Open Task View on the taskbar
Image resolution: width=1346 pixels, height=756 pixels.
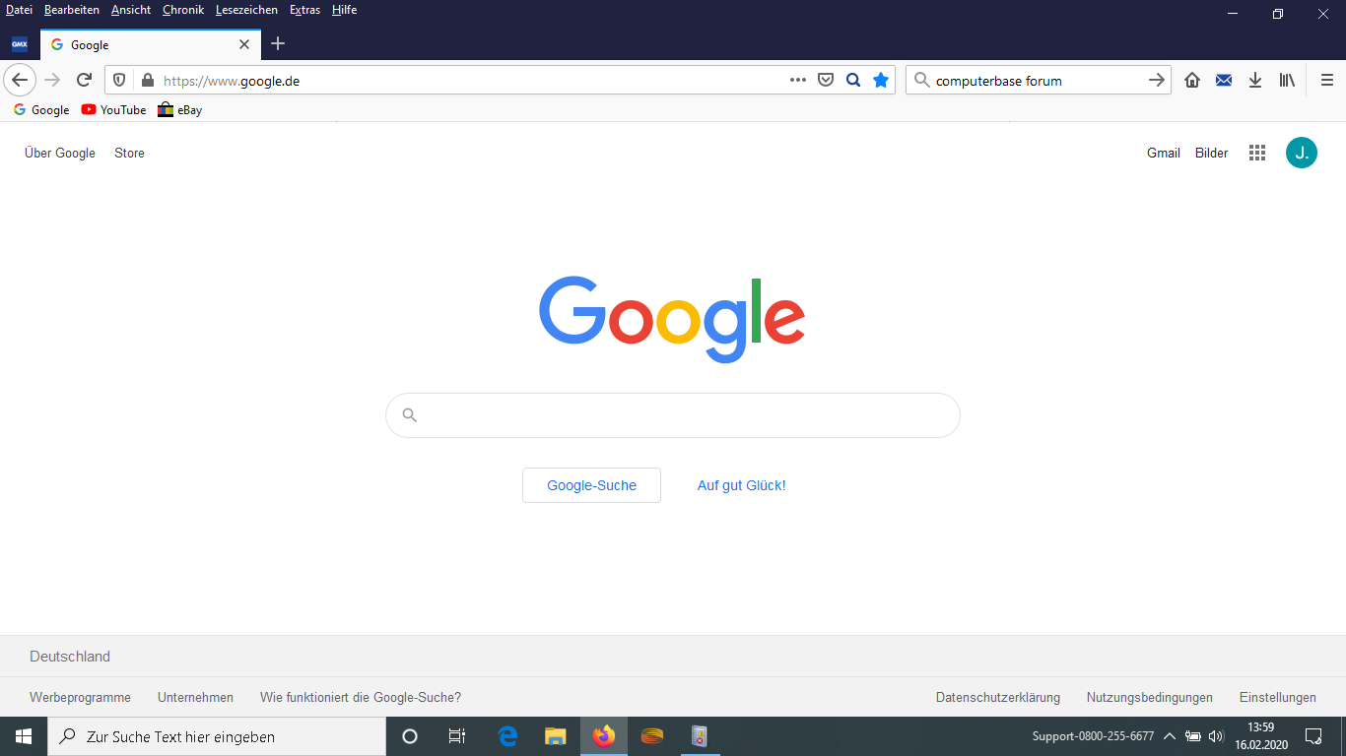pos(457,736)
